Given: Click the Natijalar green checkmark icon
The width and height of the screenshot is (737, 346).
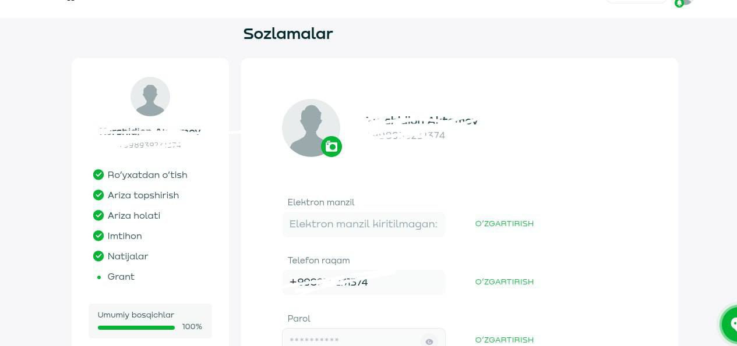Looking at the screenshot, I should 98,256.
